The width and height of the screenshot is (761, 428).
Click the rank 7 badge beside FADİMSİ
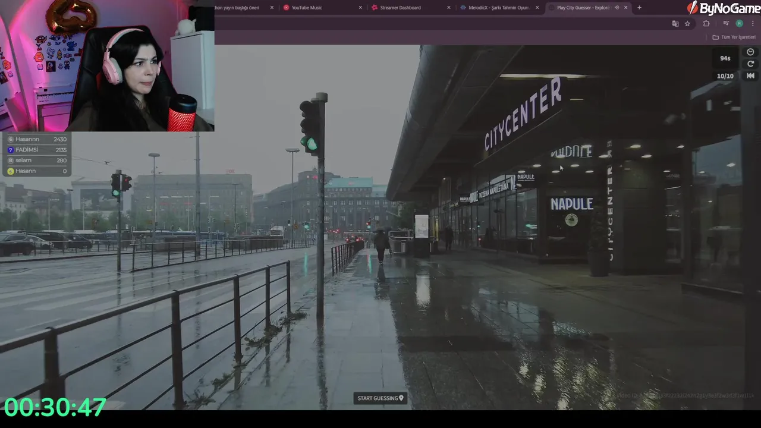point(10,150)
